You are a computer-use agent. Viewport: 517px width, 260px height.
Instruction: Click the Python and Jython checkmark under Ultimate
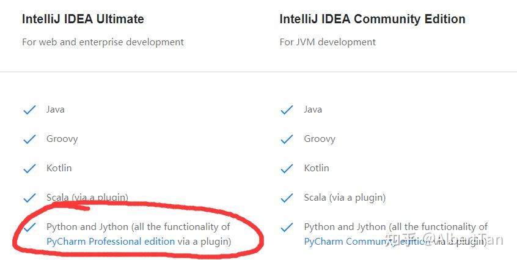[x=29, y=228]
